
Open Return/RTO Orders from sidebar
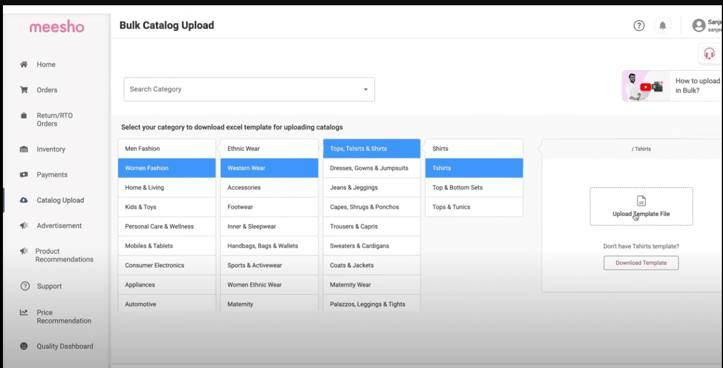click(x=22, y=115)
